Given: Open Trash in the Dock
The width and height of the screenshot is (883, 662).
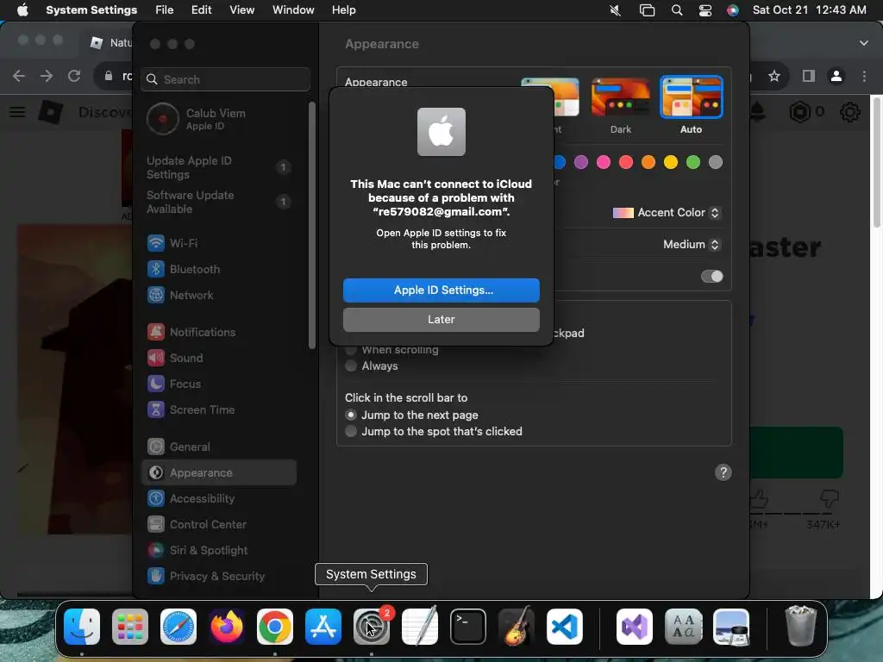Looking at the screenshot, I should pos(800,627).
